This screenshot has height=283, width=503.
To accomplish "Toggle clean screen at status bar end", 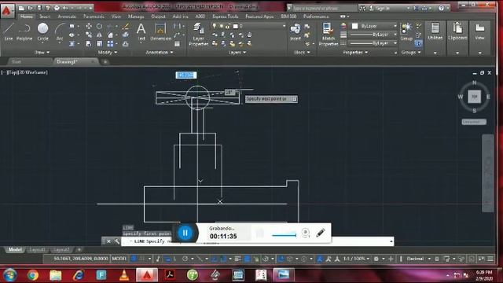I will pos(482,259).
